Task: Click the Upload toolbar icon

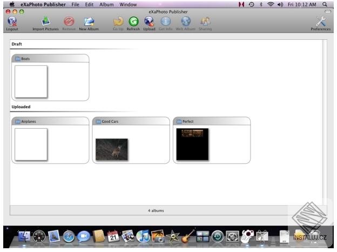Action: pyautogui.click(x=149, y=23)
